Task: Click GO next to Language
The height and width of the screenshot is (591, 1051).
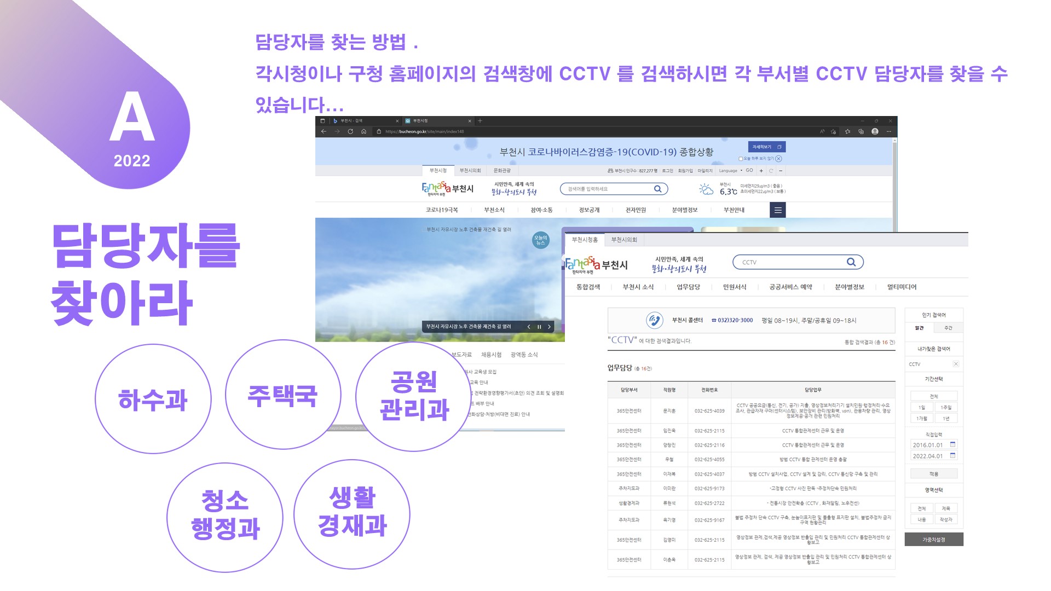Action: [x=749, y=170]
